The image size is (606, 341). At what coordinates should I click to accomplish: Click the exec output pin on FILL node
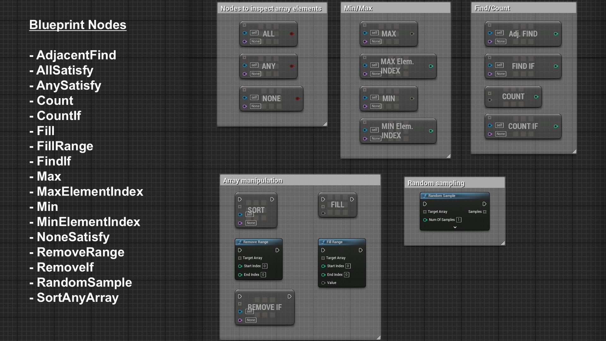352,199
